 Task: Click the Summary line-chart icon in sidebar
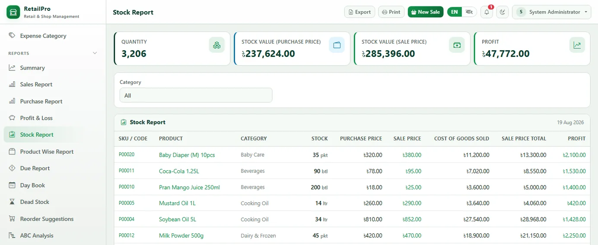pos(12,67)
